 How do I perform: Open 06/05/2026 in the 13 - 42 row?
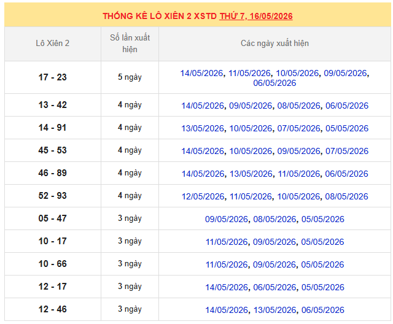[347, 106]
